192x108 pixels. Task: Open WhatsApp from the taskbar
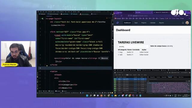(130, 96)
